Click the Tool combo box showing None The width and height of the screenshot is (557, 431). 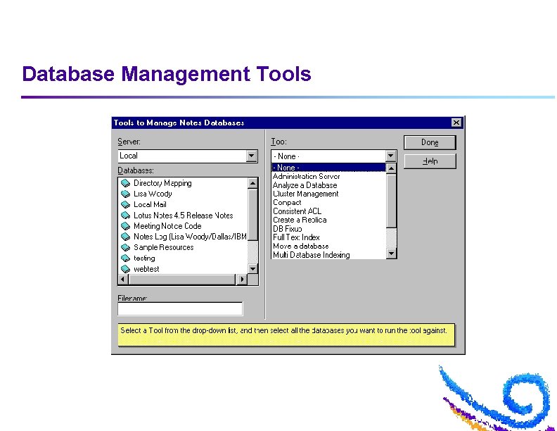[x=333, y=156]
